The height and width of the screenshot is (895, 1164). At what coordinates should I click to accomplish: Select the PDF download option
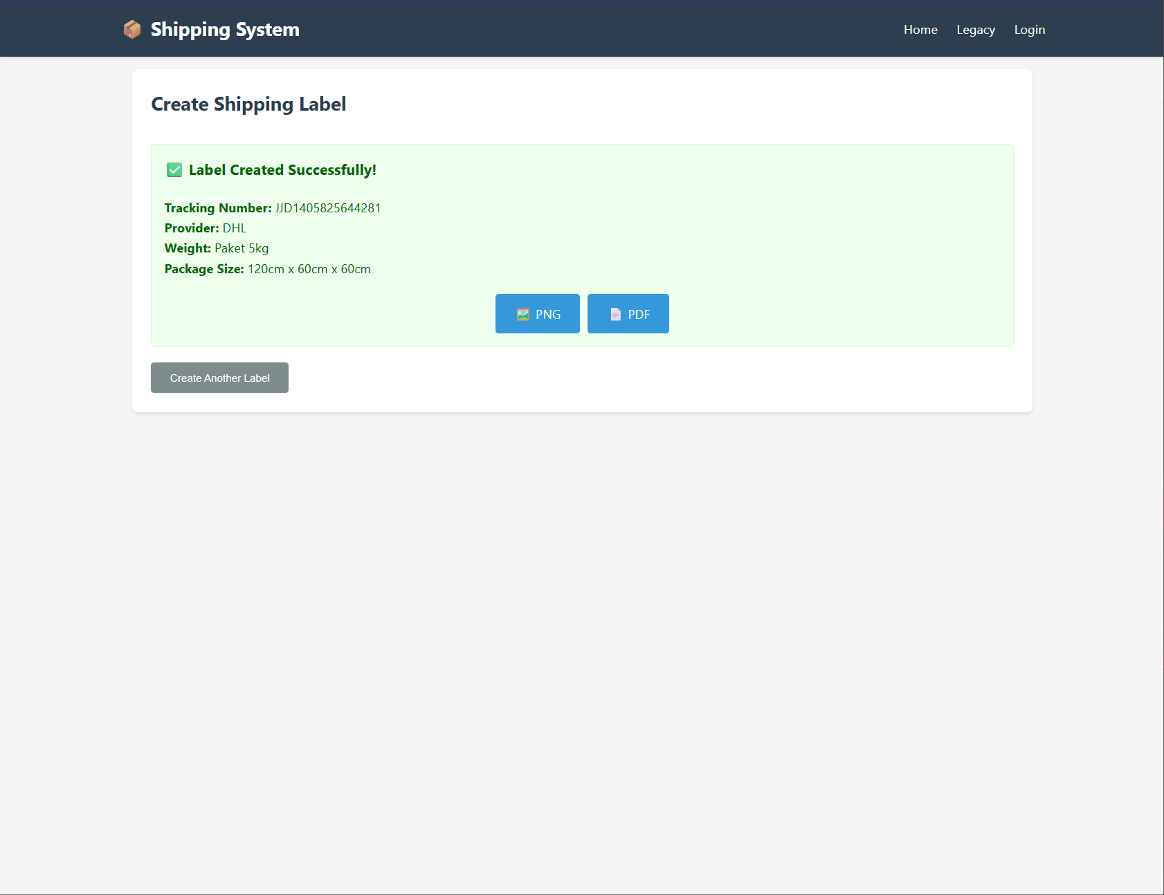coord(628,313)
